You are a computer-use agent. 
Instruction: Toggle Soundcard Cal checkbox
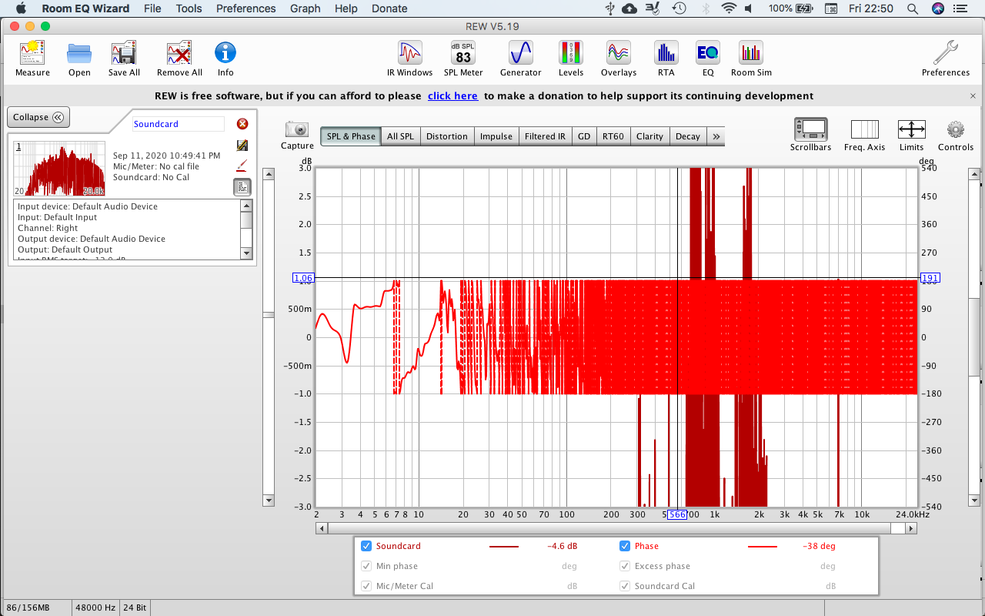coord(625,586)
